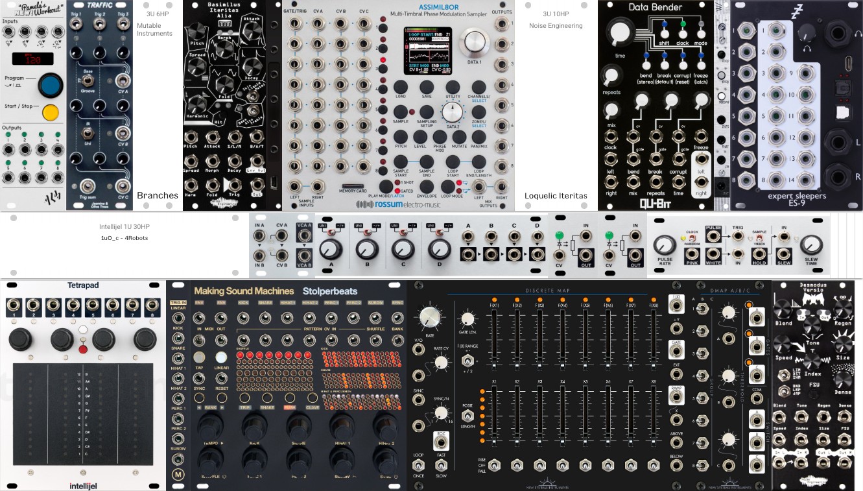Click Data Bender freeze input jack
The image size is (863, 491).
click(701, 136)
